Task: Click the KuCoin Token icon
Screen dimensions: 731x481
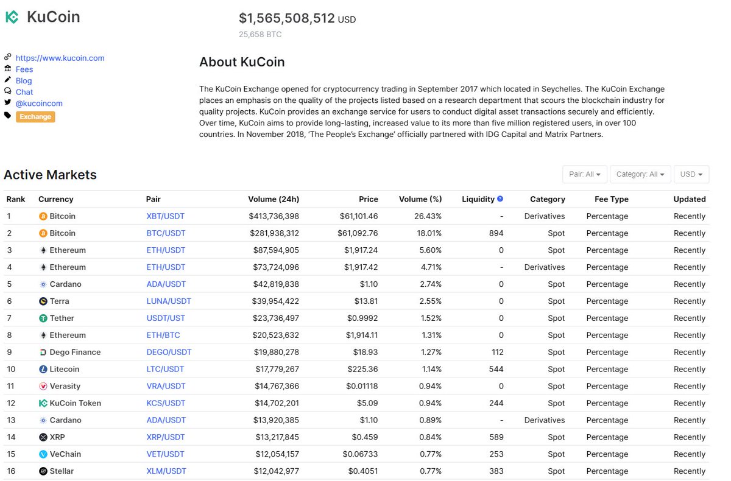Action: (43, 404)
